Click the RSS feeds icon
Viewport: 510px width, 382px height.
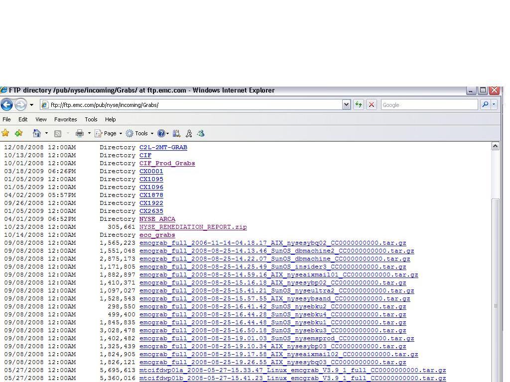pos(58,133)
